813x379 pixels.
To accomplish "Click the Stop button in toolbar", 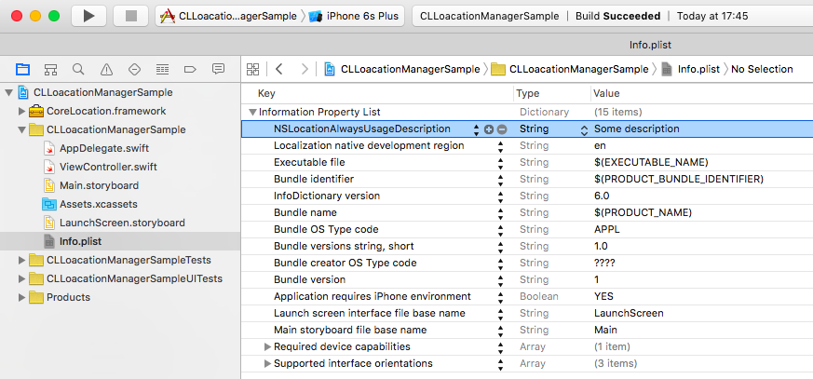I will pos(129,16).
